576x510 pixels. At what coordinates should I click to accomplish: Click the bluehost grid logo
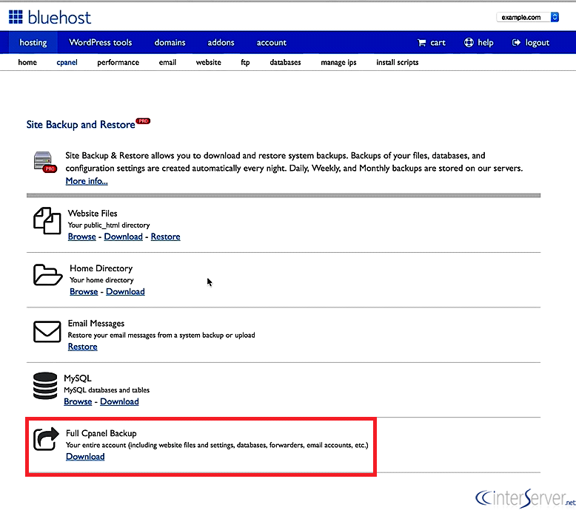17,16
